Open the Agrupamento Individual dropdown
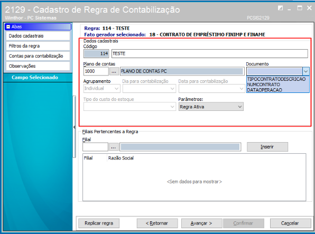Image resolution: width=315 pixels, height=234 pixels. point(102,89)
